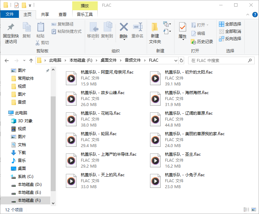The height and width of the screenshot is (214, 259).
Task: Click the 剪切 scissors button
Action: click(42, 43)
